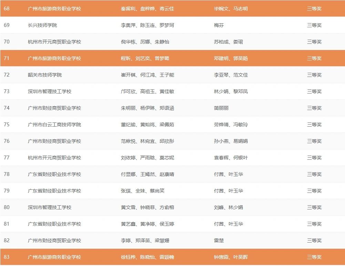
Task: Click school 广州市旅游商务职业学校 in row 68
Action: [54, 9]
